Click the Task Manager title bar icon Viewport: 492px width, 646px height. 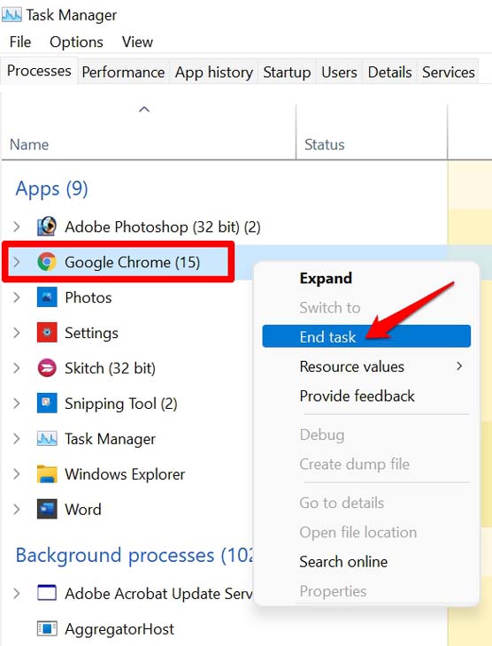tap(12, 15)
